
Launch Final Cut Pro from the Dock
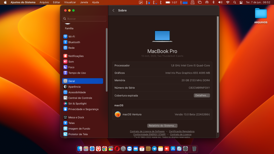[111, 149]
